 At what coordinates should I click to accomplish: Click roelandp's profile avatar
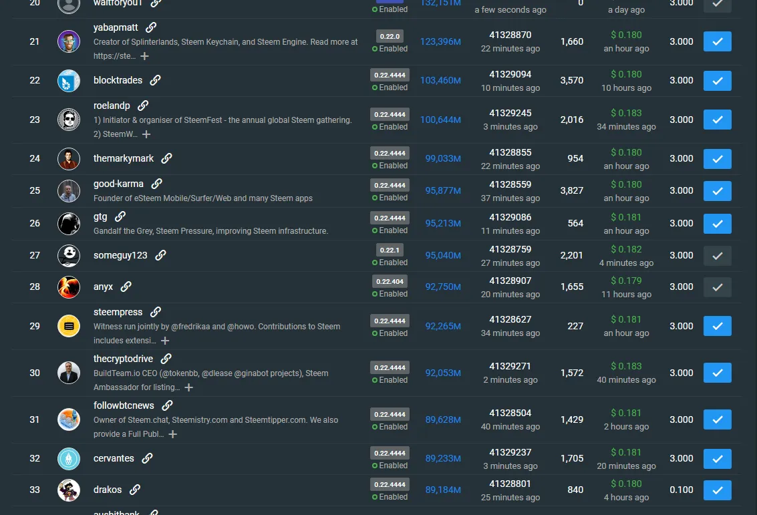[69, 120]
